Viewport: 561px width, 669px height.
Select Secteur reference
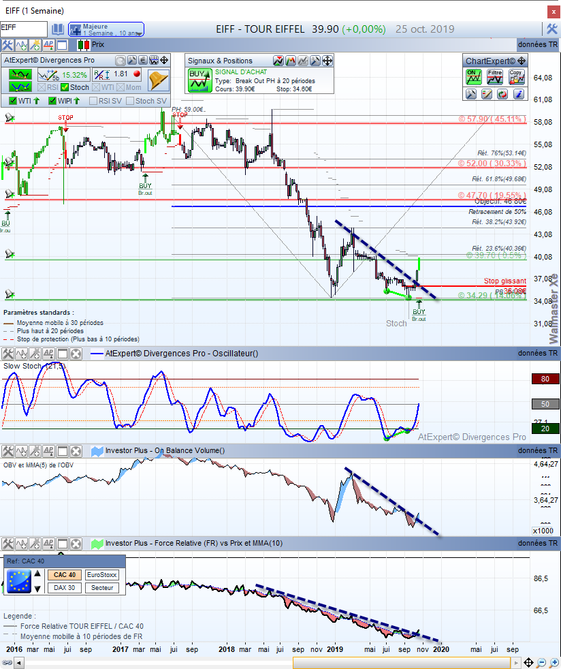[x=102, y=587]
